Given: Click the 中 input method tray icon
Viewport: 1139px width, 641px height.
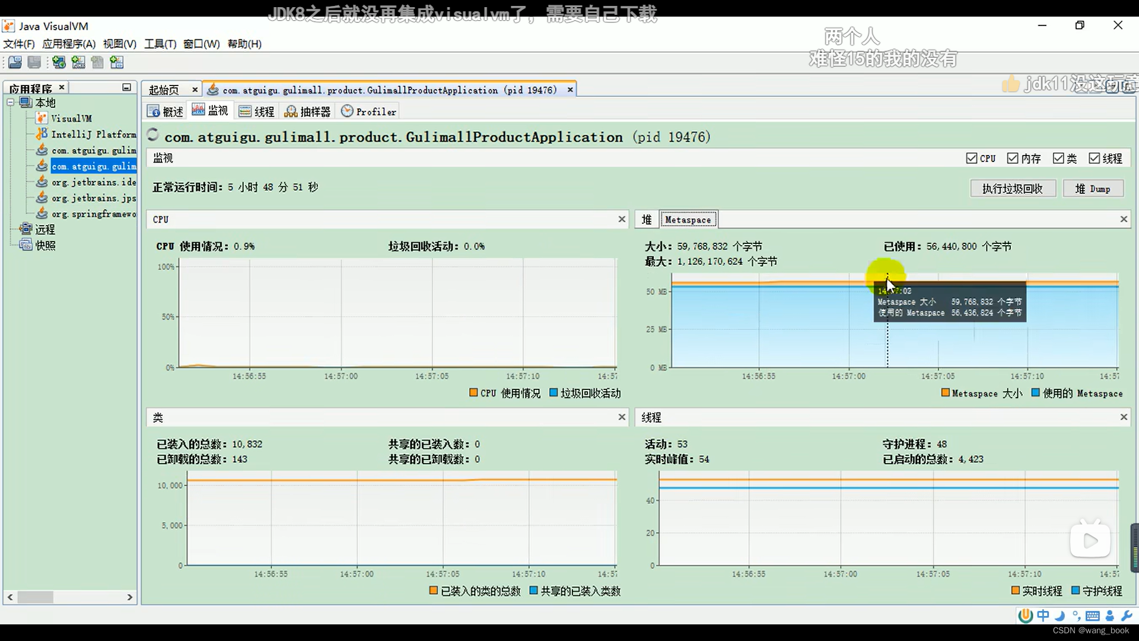Looking at the screenshot, I should tap(1043, 615).
